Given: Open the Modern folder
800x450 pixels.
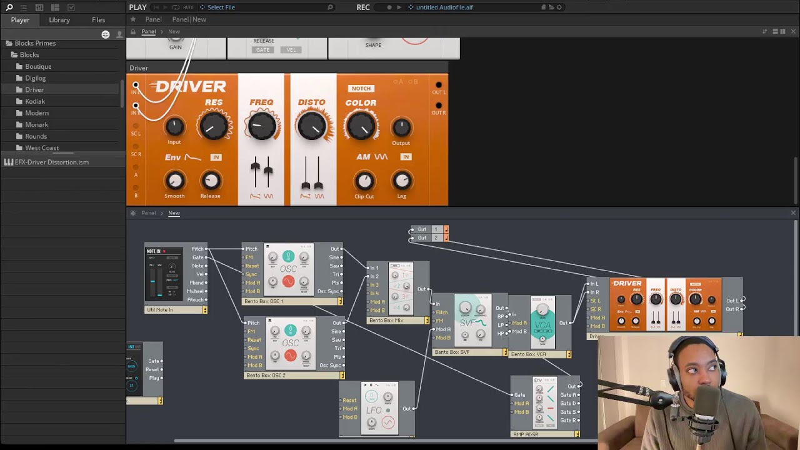Looking at the screenshot, I should coord(37,113).
